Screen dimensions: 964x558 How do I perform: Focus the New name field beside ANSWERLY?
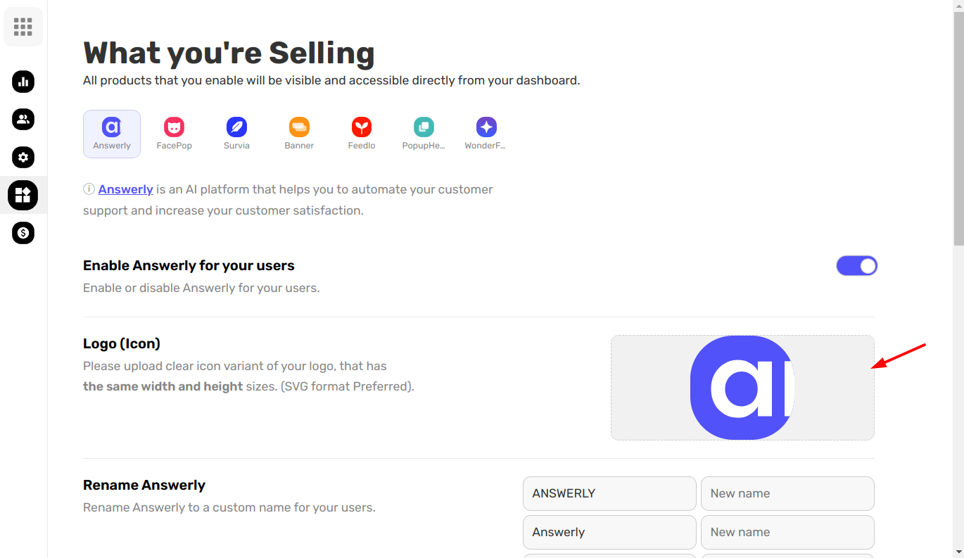point(787,493)
